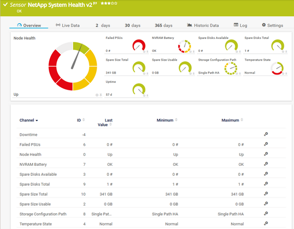Sort the table by Maximum column
294x229 pixels.
pyautogui.click(x=232, y=120)
